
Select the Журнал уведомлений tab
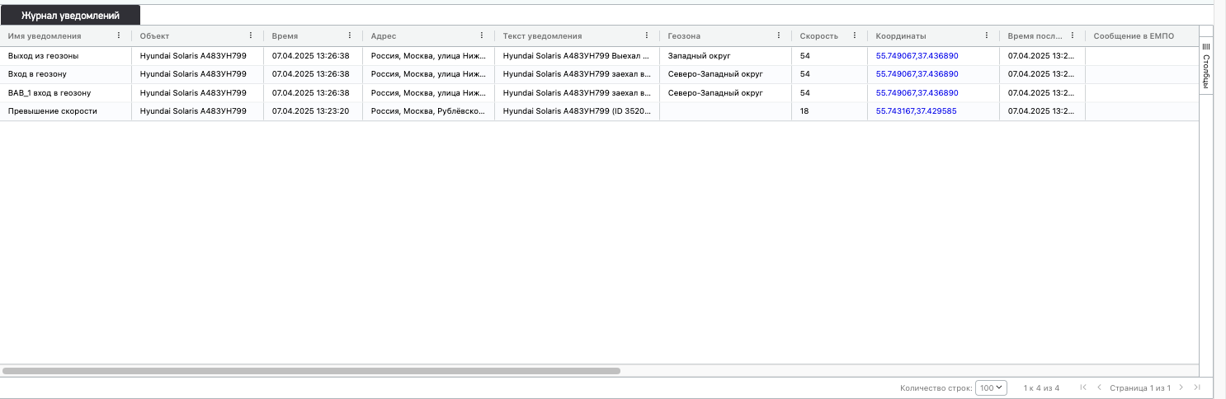pos(70,15)
